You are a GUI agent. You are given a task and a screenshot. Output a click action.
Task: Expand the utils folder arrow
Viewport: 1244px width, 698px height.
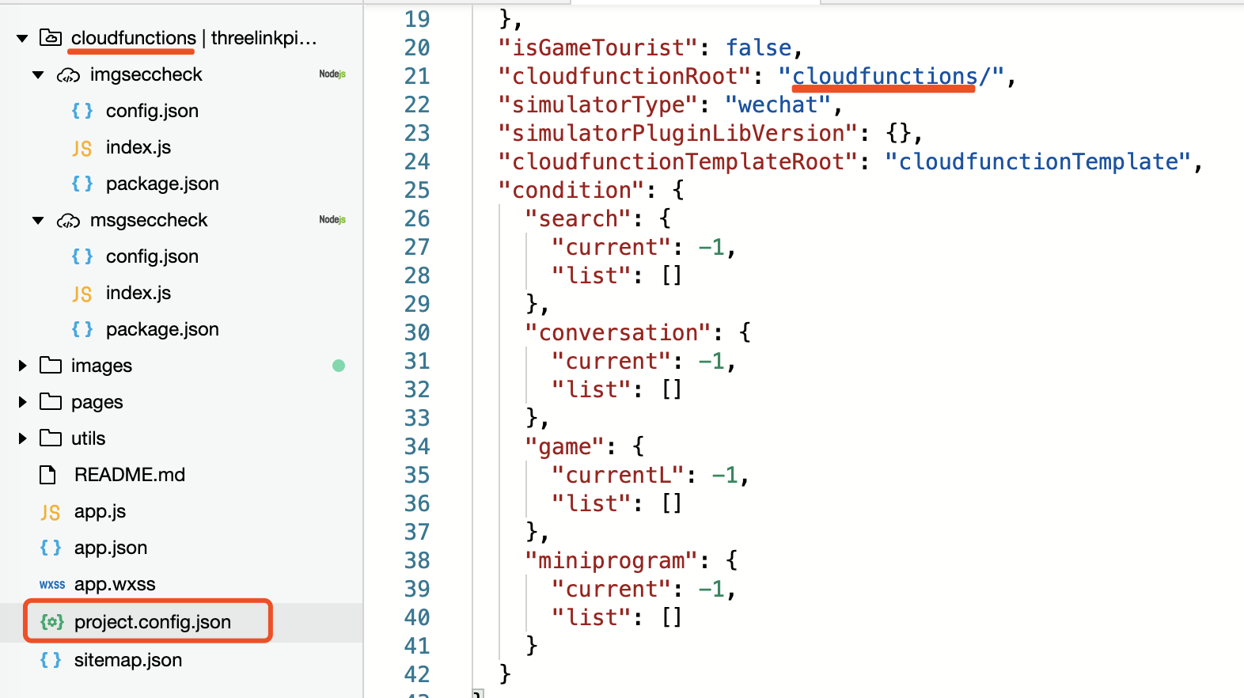22,438
